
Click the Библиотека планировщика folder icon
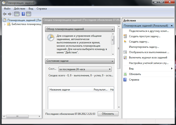[x=9, y=24]
